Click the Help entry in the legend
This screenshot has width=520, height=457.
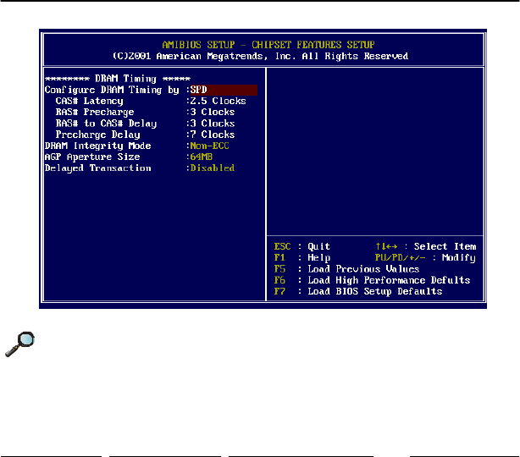pyautogui.click(x=318, y=258)
